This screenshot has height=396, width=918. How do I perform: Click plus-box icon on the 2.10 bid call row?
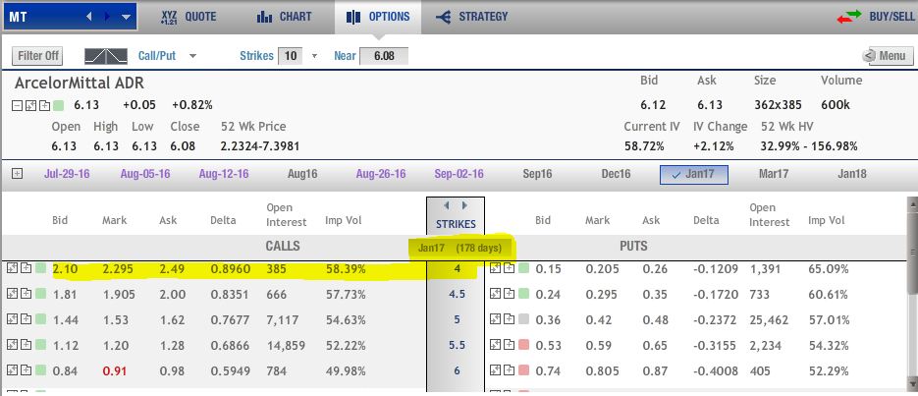pyautogui.click(x=26, y=268)
